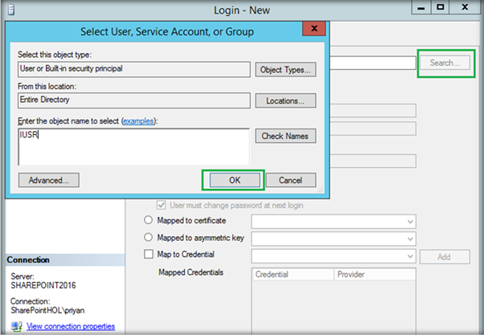The image size is (484, 335).
Task: Open the Locations chooser
Action: click(285, 101)
